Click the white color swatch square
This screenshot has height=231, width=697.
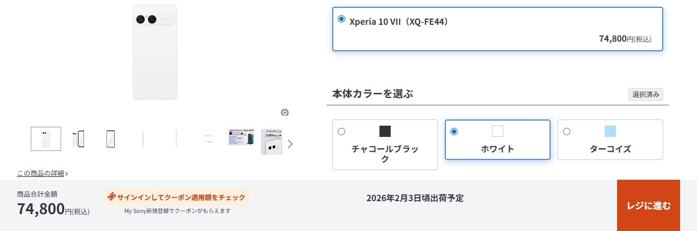point(498,131)
